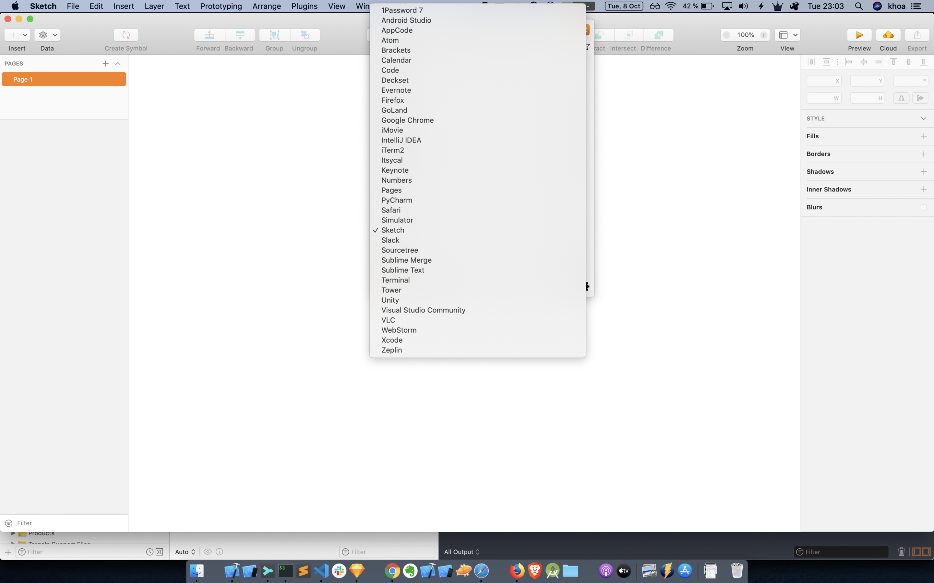Image resolution: width=934 pixels, height=583 pixels.
Task: Toggle the eye visibility icon in debug bar
Action: tap(208, 552)
